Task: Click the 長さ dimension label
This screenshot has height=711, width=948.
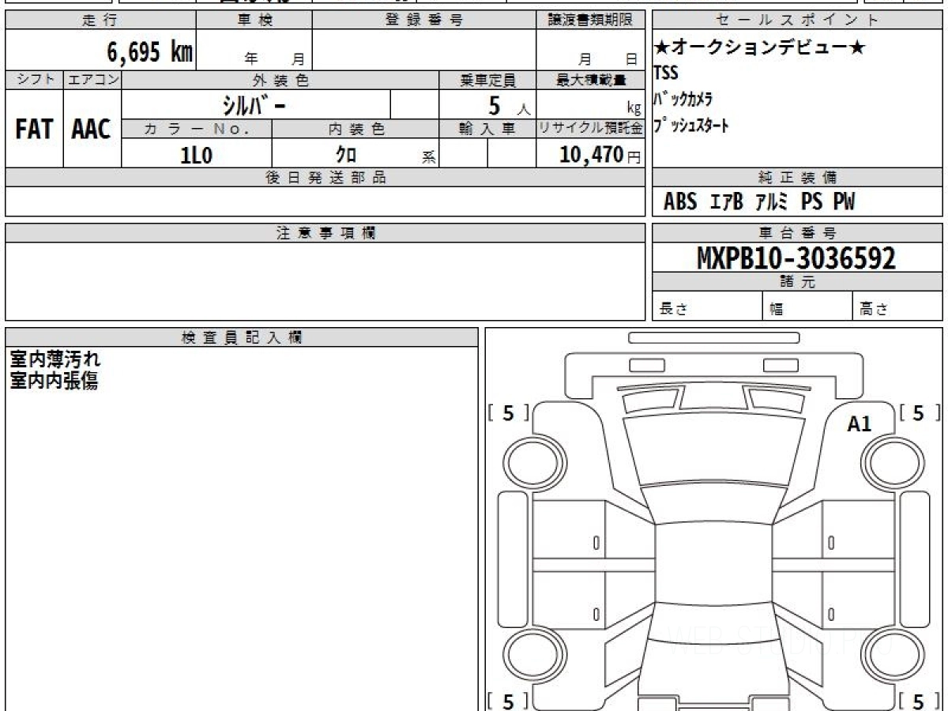Action: (x=673, y=310)
